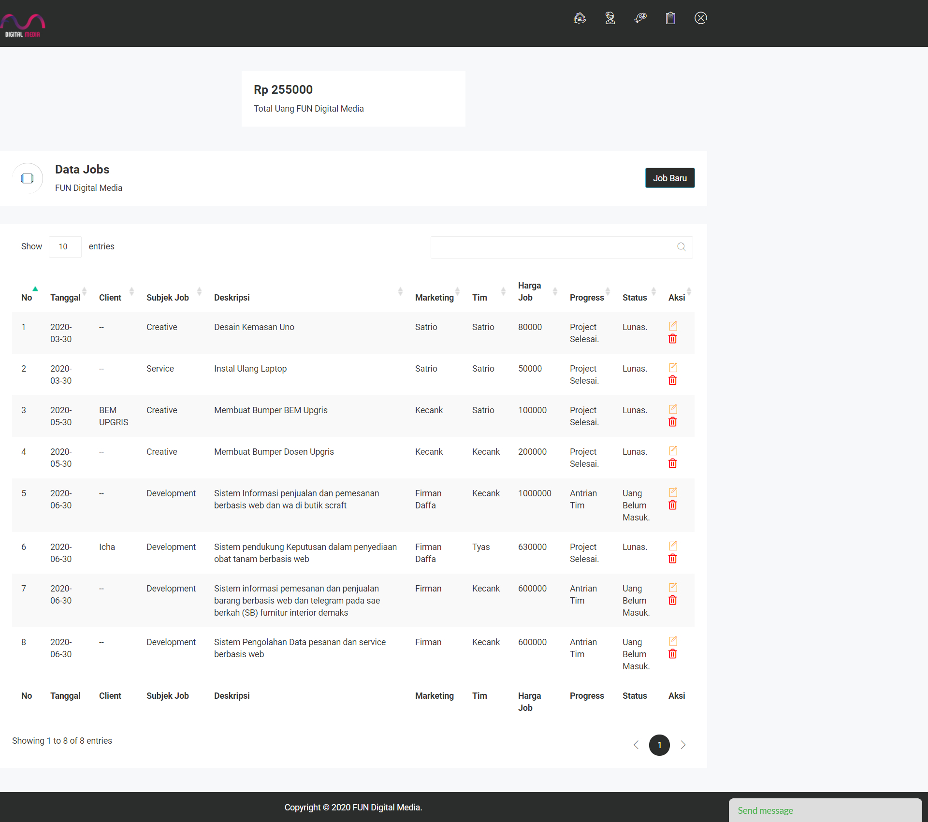Delete the Instal Ulang Laptop job
This screenshot has height=822, width=928.
point(672,381)
